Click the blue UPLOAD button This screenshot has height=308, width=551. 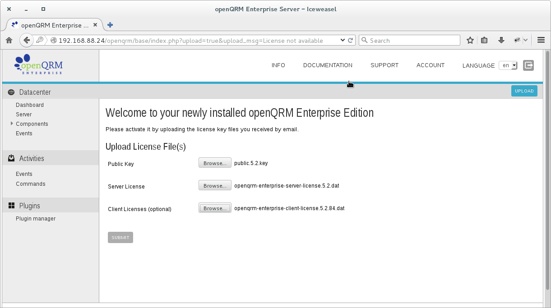[x=524, y=91]
